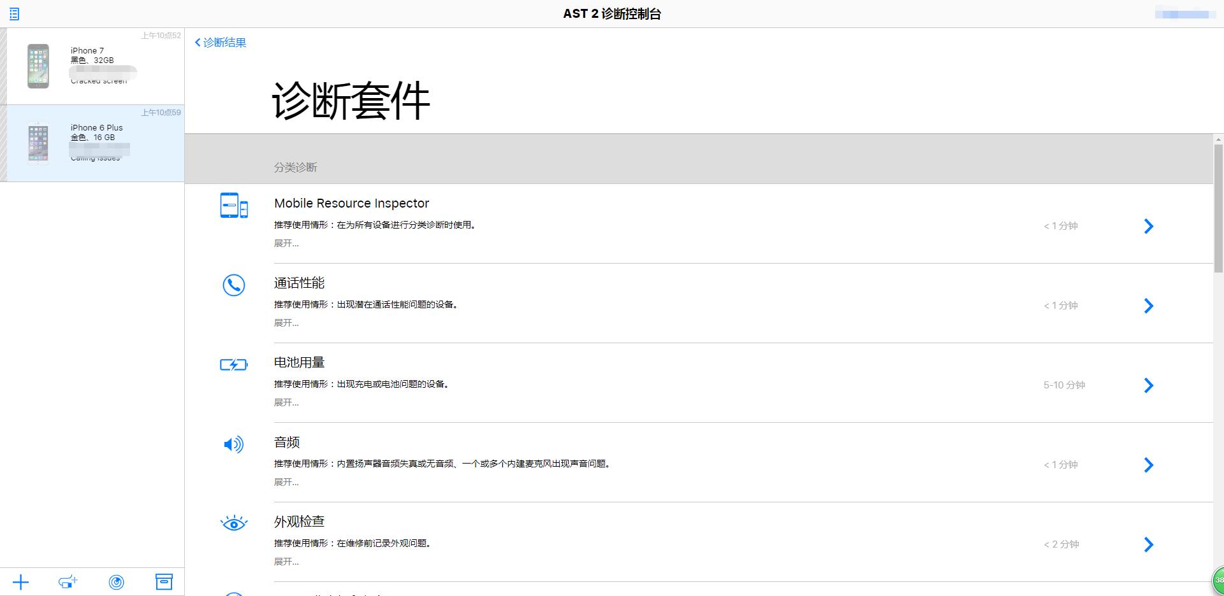Select the iPhone 6 Plus device entry
Viewport: 1224px width, 596px height.
(94, 143)
